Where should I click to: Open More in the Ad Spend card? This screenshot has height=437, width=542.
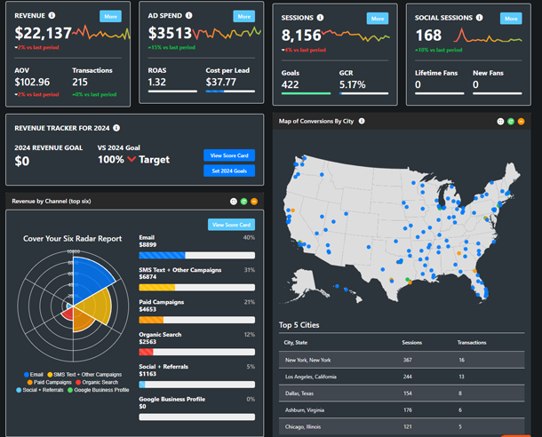243,16
